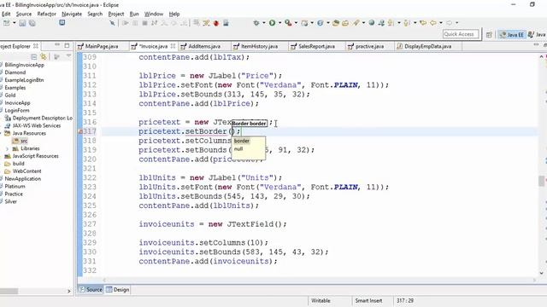Click the Debug bug icon in toolbar
The image size is (547, 307).
[x=256, y=23]
